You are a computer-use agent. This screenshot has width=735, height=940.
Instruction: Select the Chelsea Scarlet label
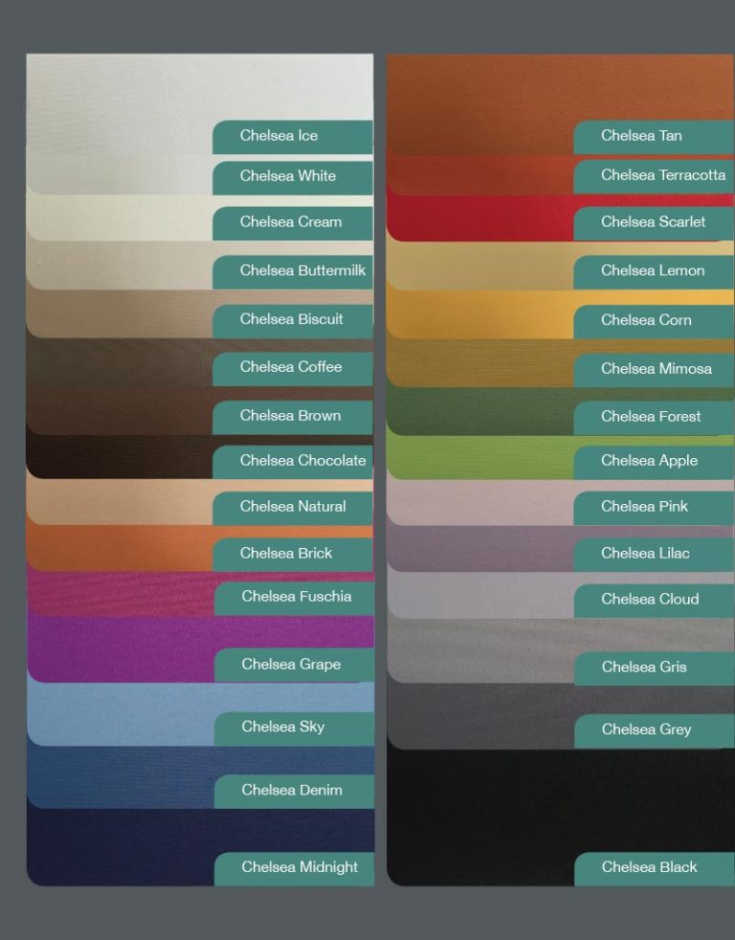pos(654,224)
